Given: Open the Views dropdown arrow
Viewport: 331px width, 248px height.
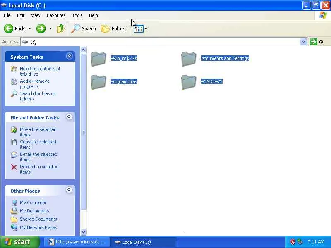Looking at the screenshot, I should point(146,29).
